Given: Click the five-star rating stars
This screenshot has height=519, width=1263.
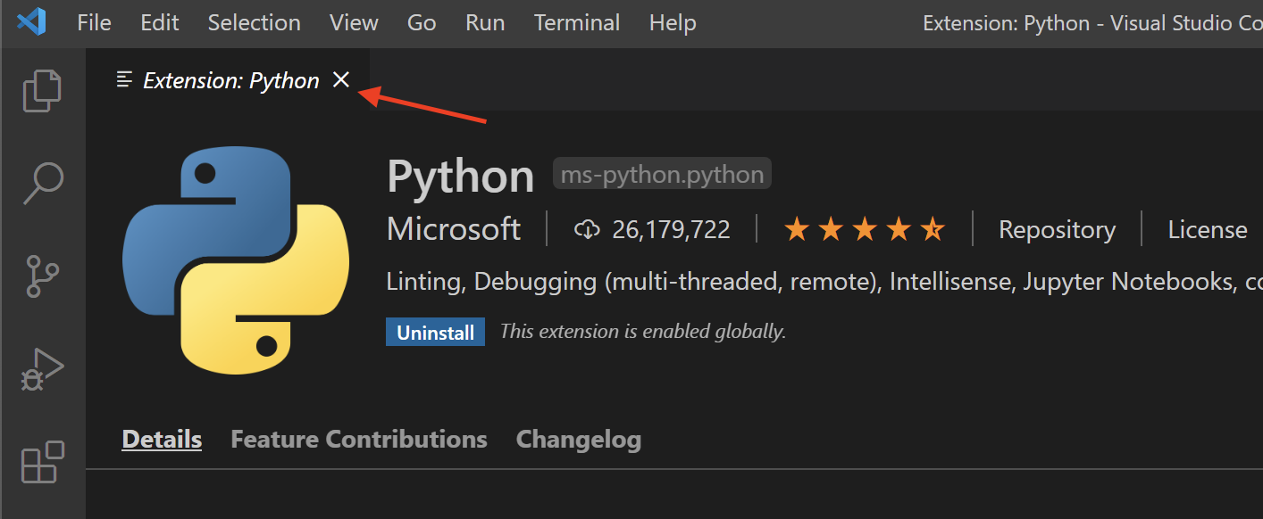Looking at the screenshot, I should tap(864, 229).
